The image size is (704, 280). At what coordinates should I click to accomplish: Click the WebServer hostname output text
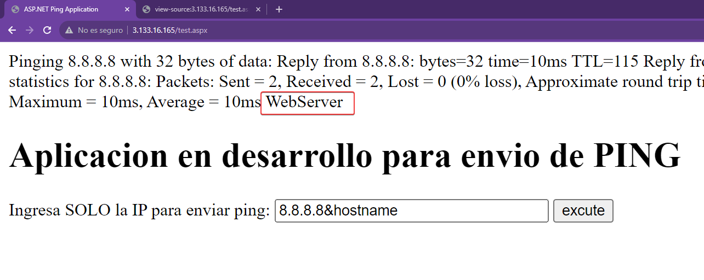point(304,102)
